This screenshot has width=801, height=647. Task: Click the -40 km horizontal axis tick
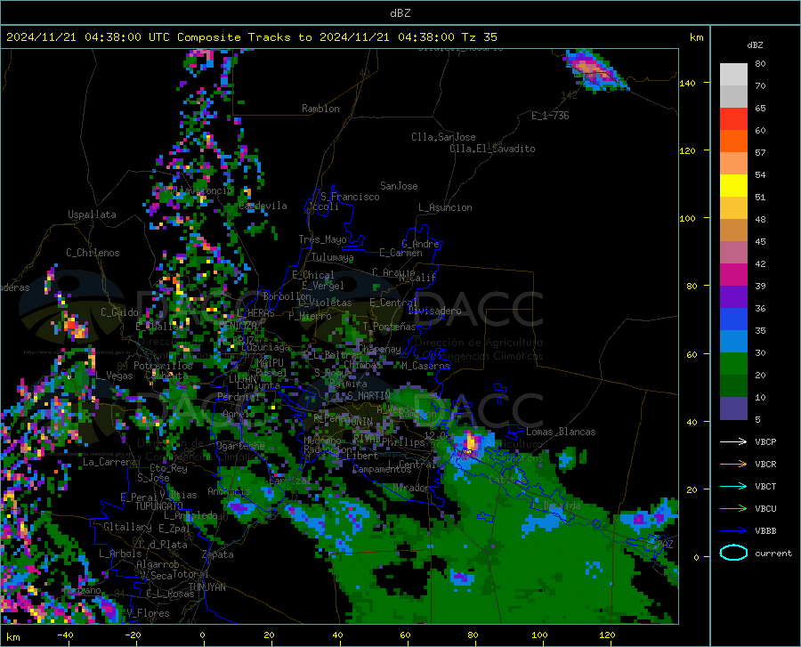pos(65,635)
